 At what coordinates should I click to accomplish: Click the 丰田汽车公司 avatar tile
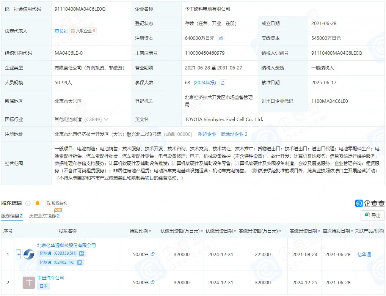click(x=29, y=282)
